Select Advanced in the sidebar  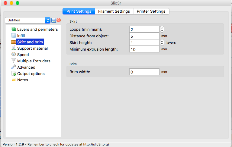pos(26,67)
